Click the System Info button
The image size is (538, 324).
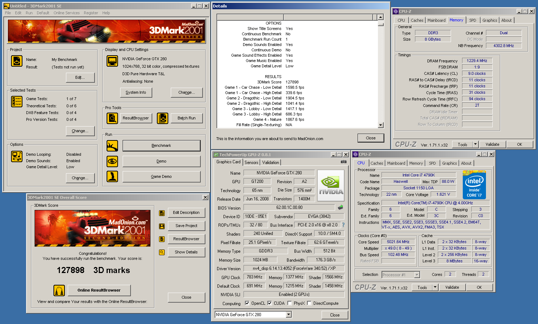[x=136, y=92]
